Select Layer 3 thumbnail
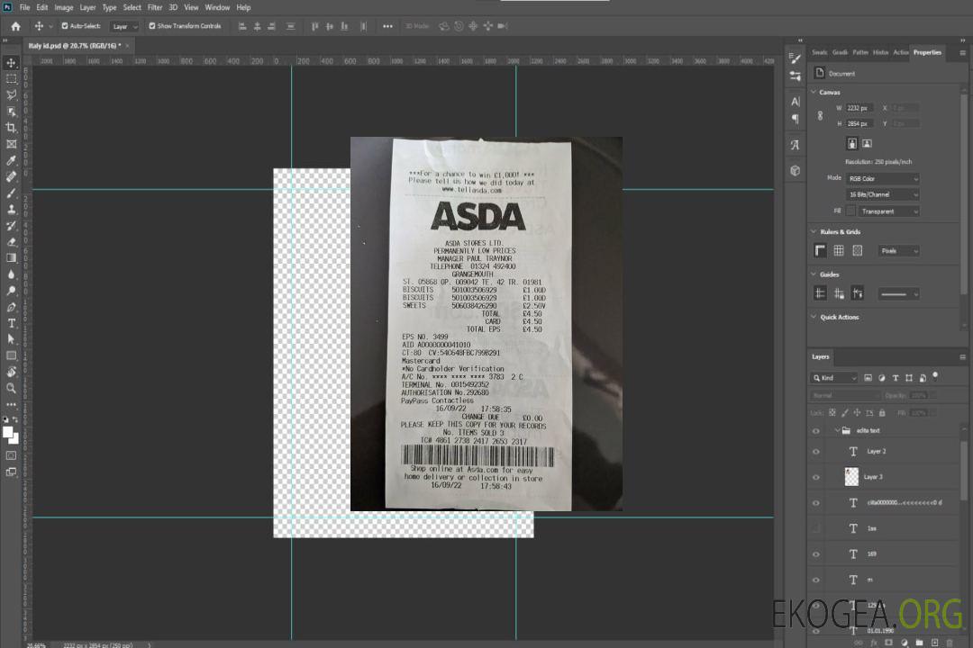 [851, 476]
